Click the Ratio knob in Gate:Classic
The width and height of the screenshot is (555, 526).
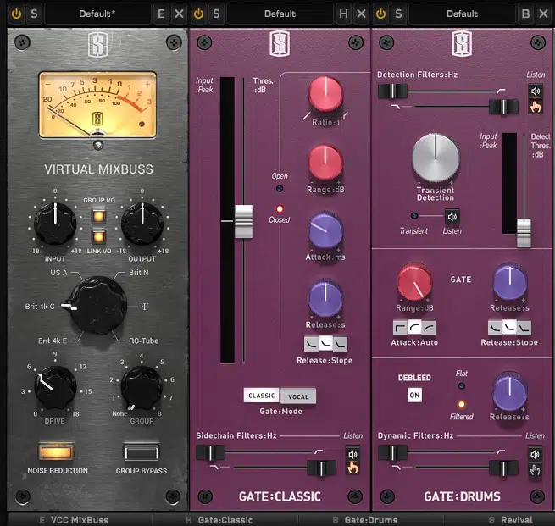pos(325,94)
